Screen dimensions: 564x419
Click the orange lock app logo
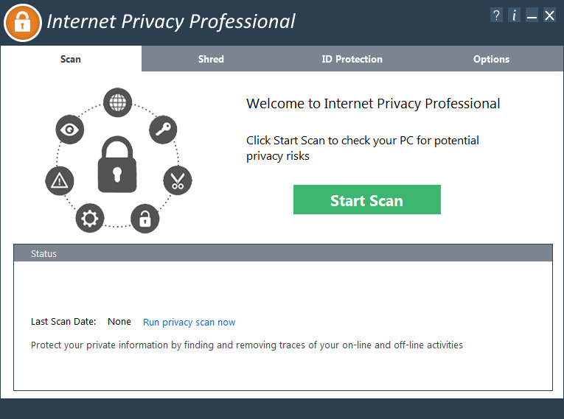click(22, 22)
